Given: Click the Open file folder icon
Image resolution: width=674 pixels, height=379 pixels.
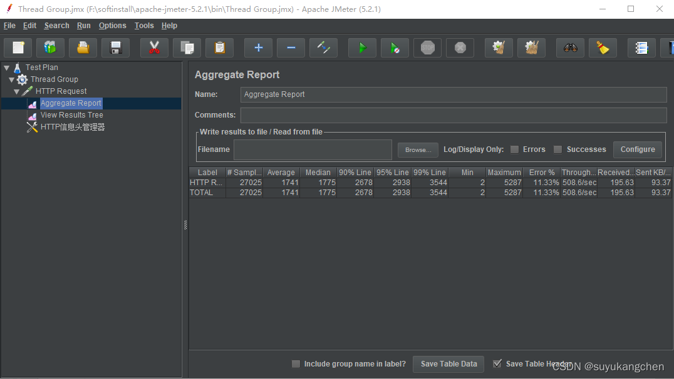Looking at the screenshot, I should pyautogui.click(x=83, y=48).
